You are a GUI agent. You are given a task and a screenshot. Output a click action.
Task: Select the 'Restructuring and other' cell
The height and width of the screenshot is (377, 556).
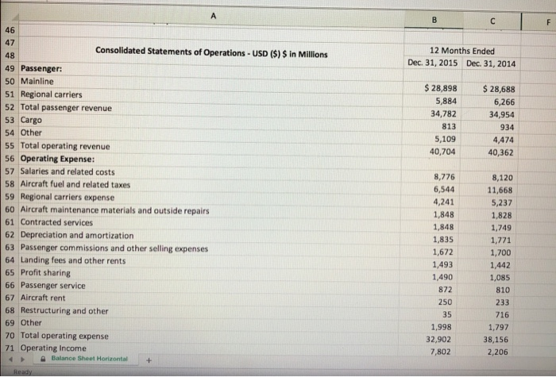[x=64, y=310]
